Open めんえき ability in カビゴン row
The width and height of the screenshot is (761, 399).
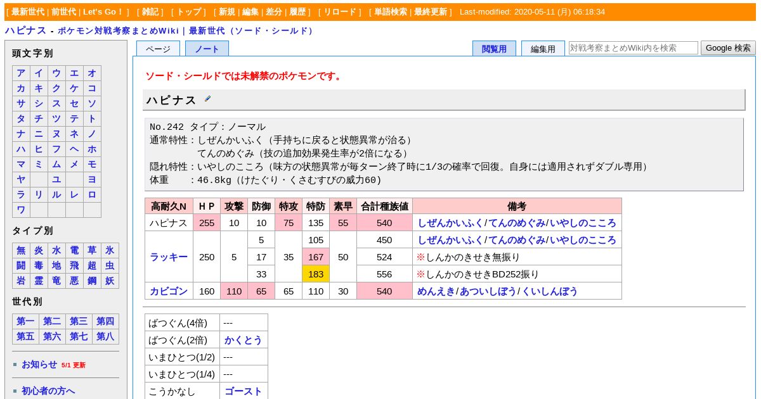[x=436, y=291]
